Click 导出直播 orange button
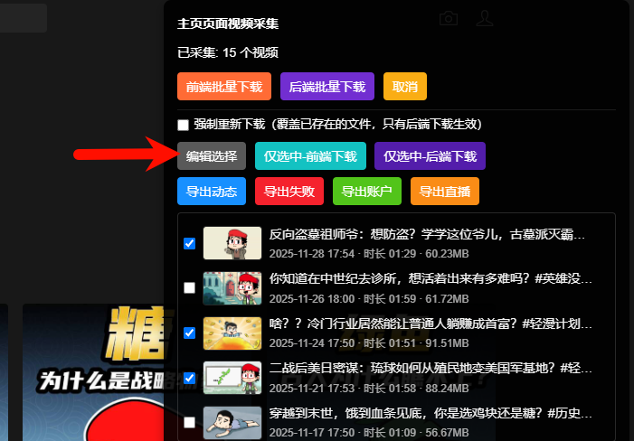 [x=445, y=192]
